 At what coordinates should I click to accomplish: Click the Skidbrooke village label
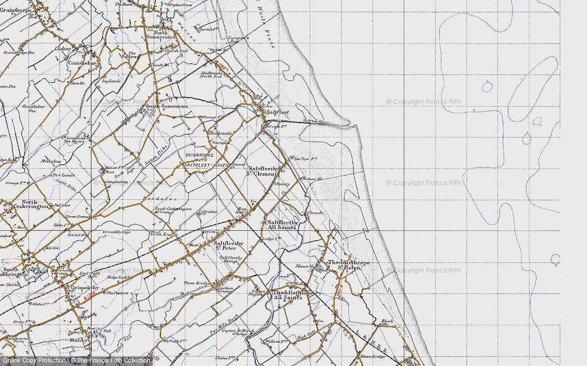221,133
